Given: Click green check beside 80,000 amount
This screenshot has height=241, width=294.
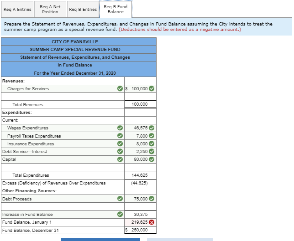Looking at the screenshot, I should point(152,159).
